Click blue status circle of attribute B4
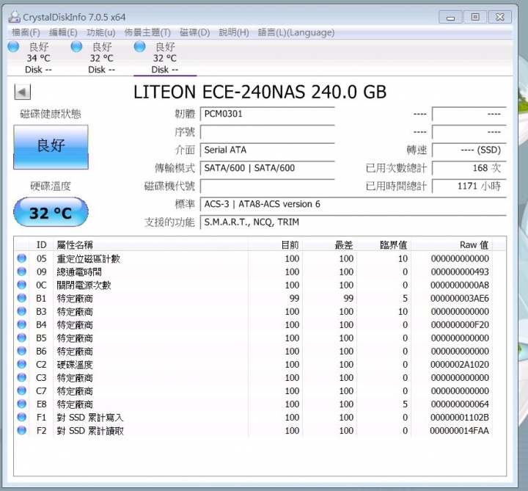Viewport: 528px width, 491px height. [21, 324]
